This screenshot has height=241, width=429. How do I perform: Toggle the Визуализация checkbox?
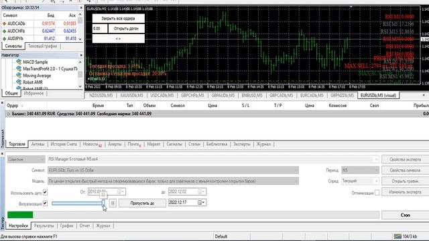click(x=45, y=204)
